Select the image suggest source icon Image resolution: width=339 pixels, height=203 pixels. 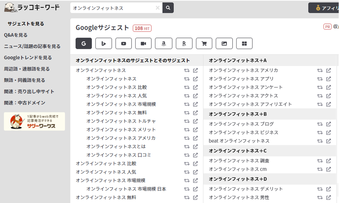point(224,44)
